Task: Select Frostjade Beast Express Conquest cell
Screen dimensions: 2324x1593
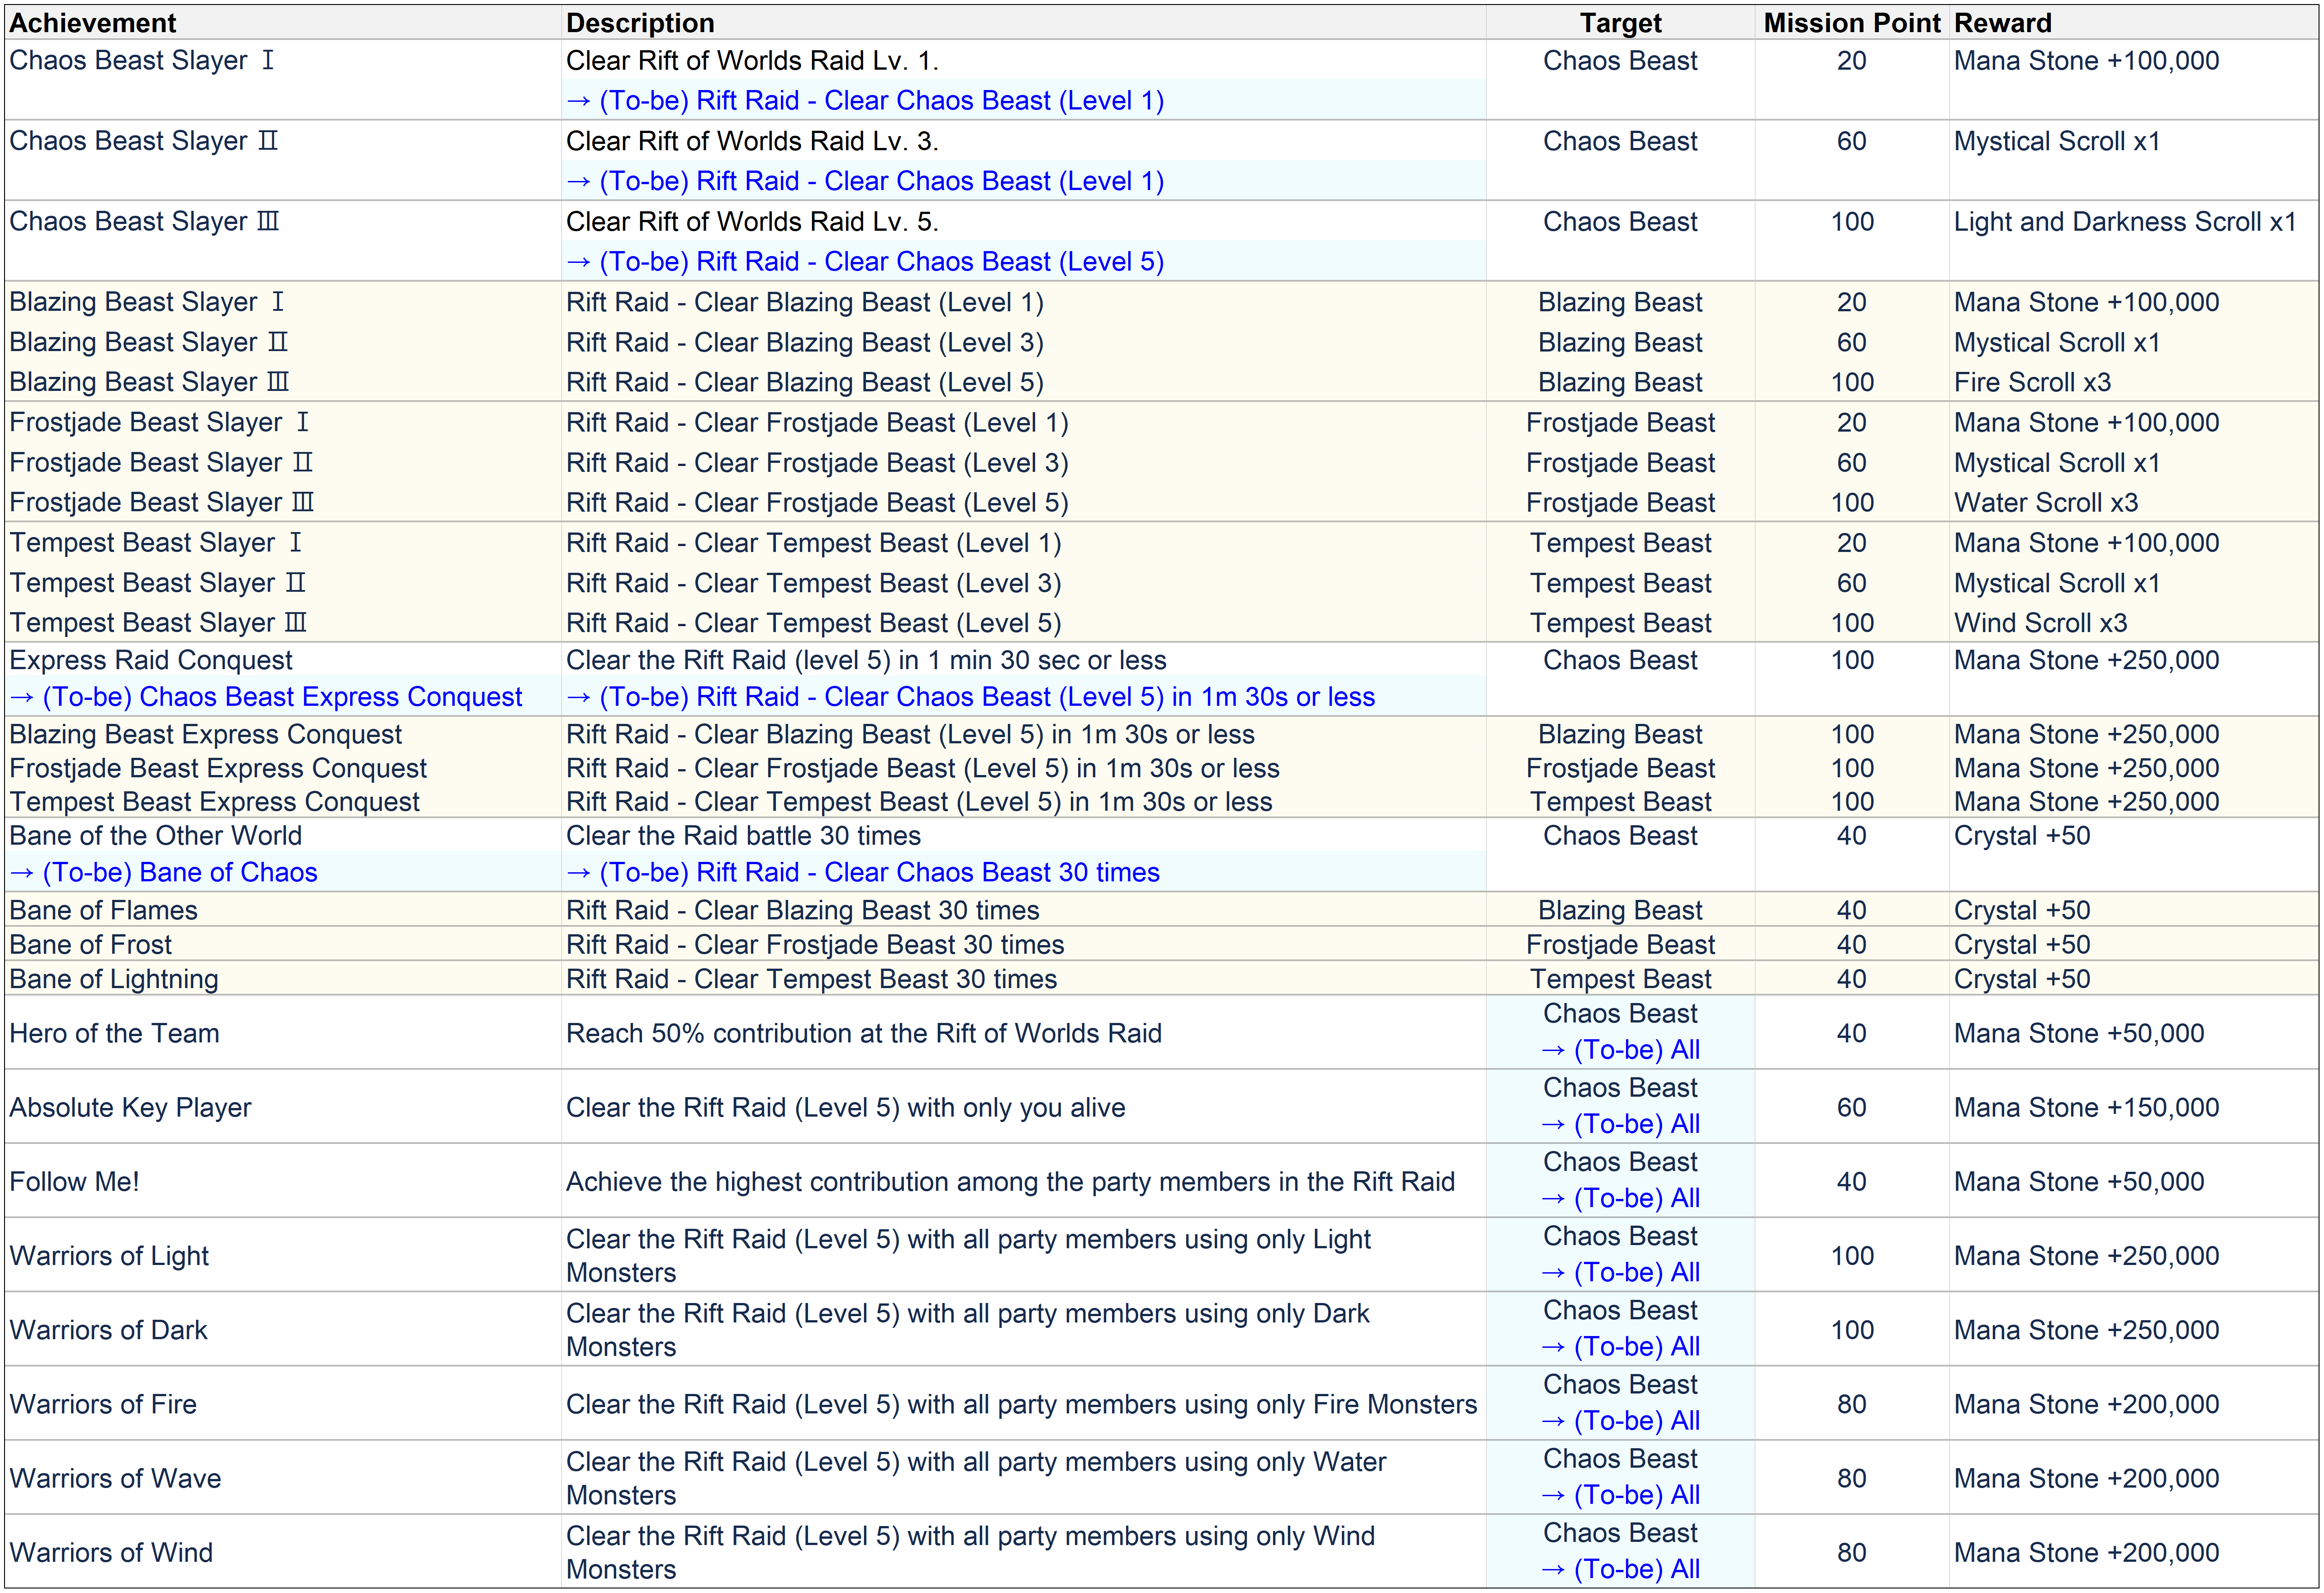Action: pyautogui.click(x=218, y=768)
